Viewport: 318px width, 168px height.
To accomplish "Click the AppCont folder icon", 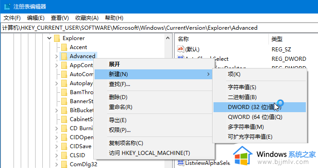I will 64,65.
